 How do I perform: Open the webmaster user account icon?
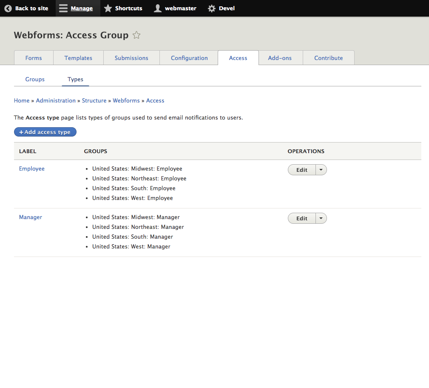point(157,8)
